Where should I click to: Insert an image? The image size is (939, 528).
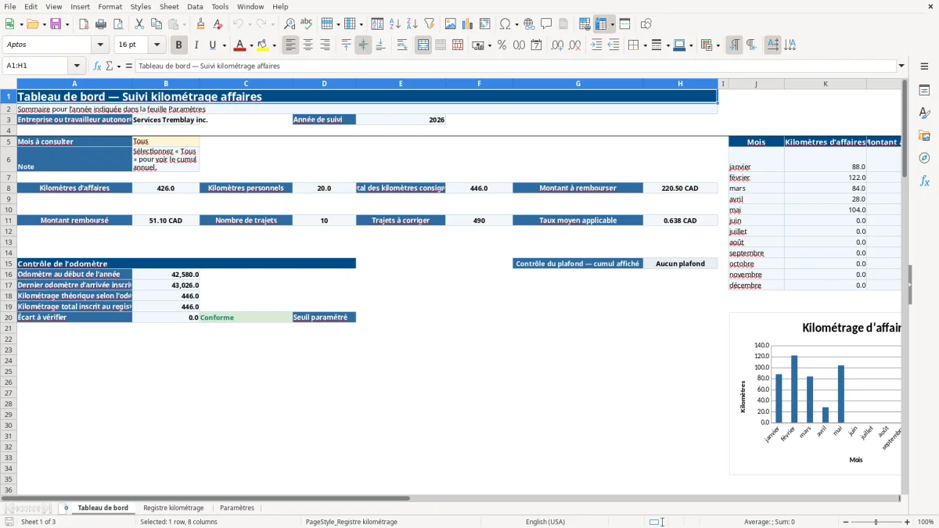click(451, 24)
